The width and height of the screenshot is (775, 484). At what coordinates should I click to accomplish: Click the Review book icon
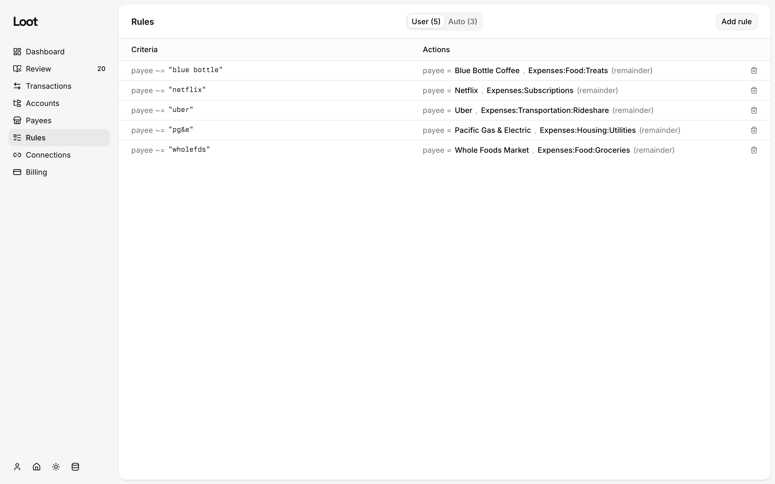coord(17,69)
